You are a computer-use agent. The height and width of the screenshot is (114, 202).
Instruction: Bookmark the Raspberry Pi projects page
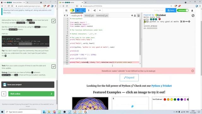[12, 6]
